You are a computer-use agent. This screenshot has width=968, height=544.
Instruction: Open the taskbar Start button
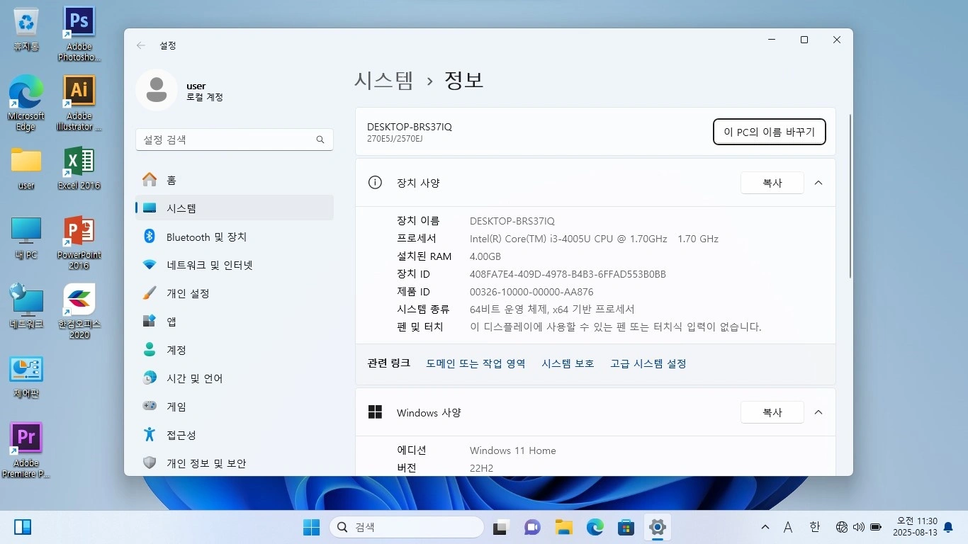pyautogui.click(x=311, y=527)
